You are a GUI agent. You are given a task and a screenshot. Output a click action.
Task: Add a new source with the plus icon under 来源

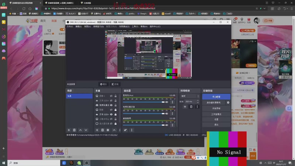(97, 130)
